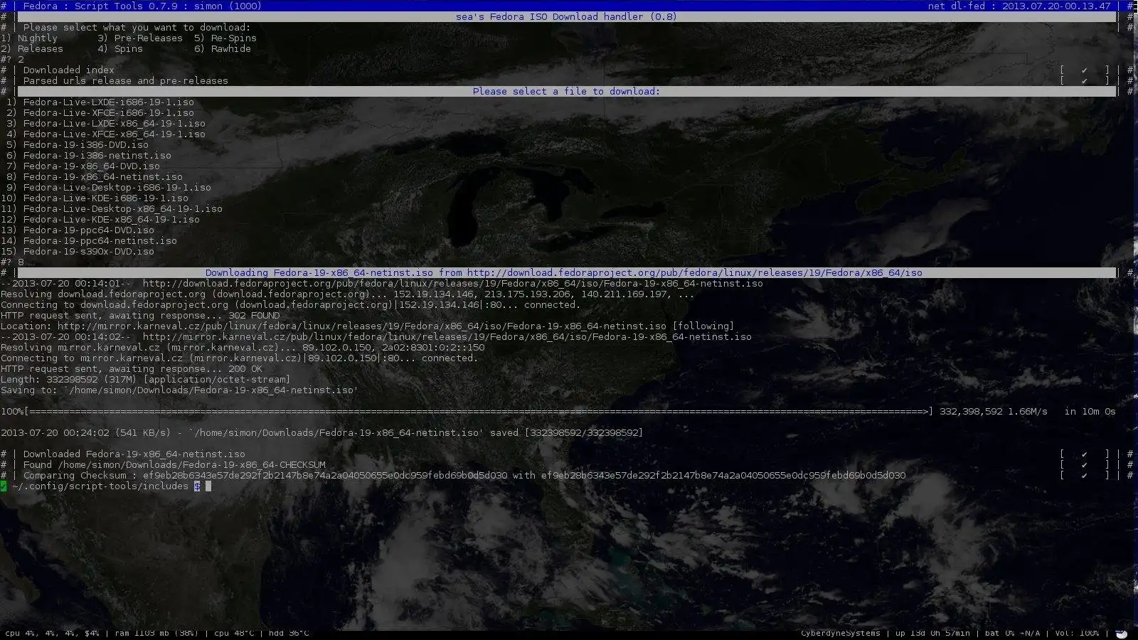Screen dimensions: 1138x640
Task: Click the round tray icon after Vol: 100%
Action: [1122, 633]
